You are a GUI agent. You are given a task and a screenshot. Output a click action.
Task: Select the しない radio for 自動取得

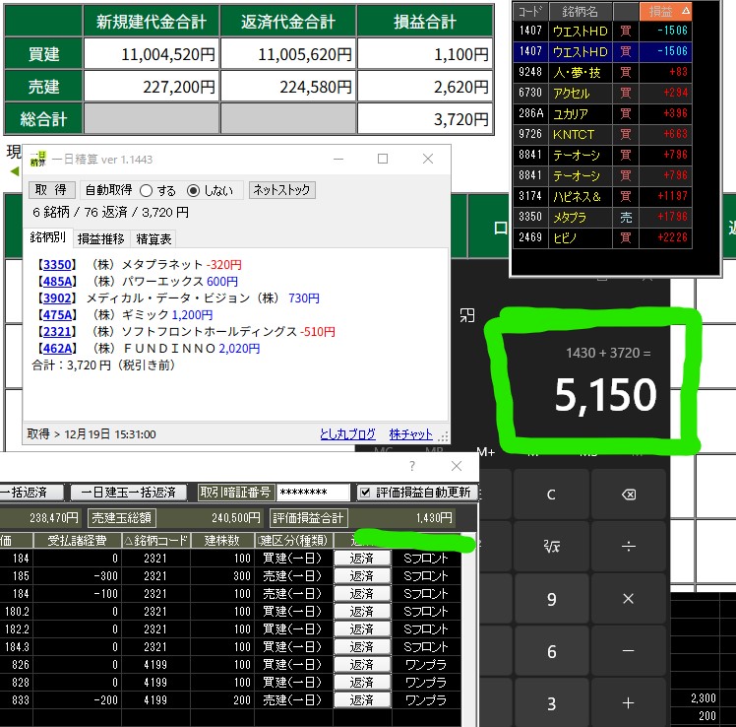[x=193, y=190]
